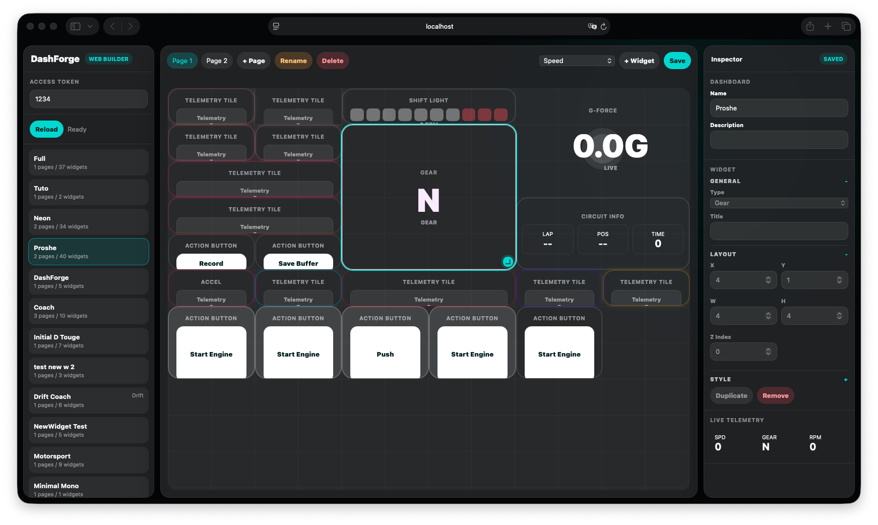878x525 pixels.
Task: Select the central Gear widget
Action: pos(428,197)
